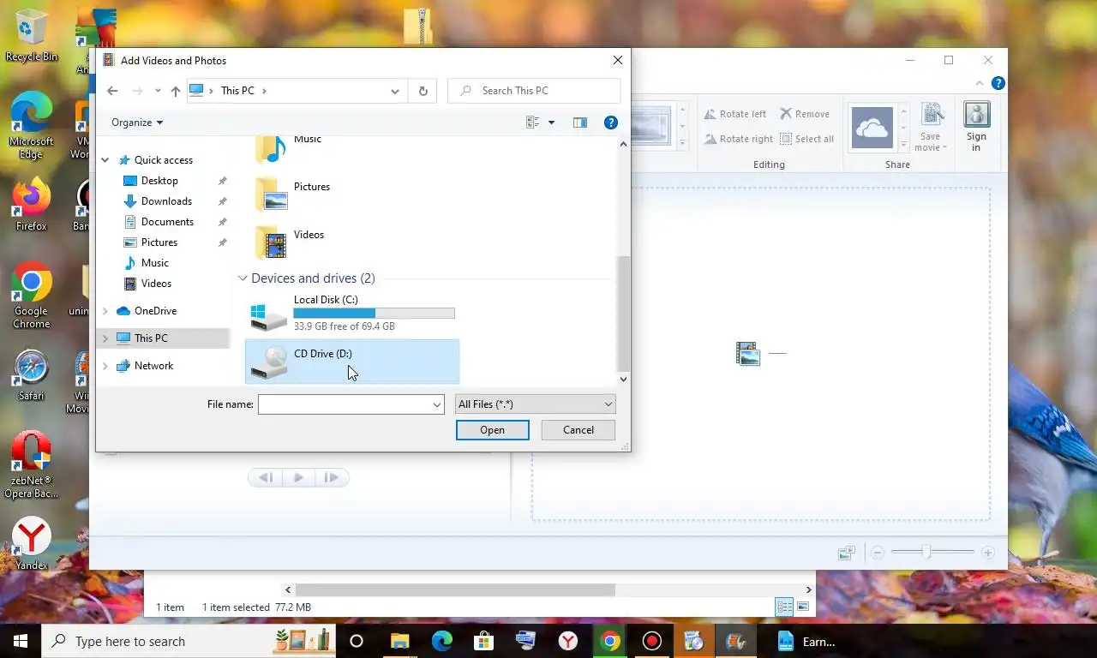This screenshot has width=1097, height=658.
Task: Open the Videos folder in file list
Action: click(x=291, y=242)
